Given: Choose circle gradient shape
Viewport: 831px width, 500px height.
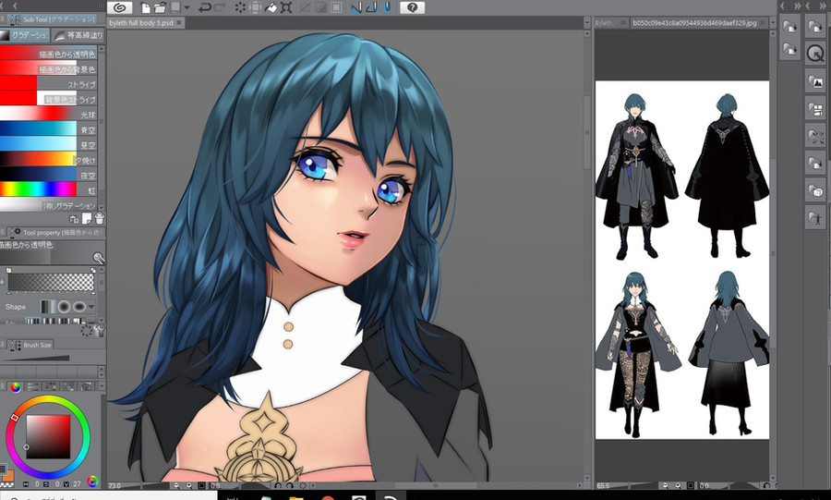Looking at the screenshot, I should pos(64,307).
